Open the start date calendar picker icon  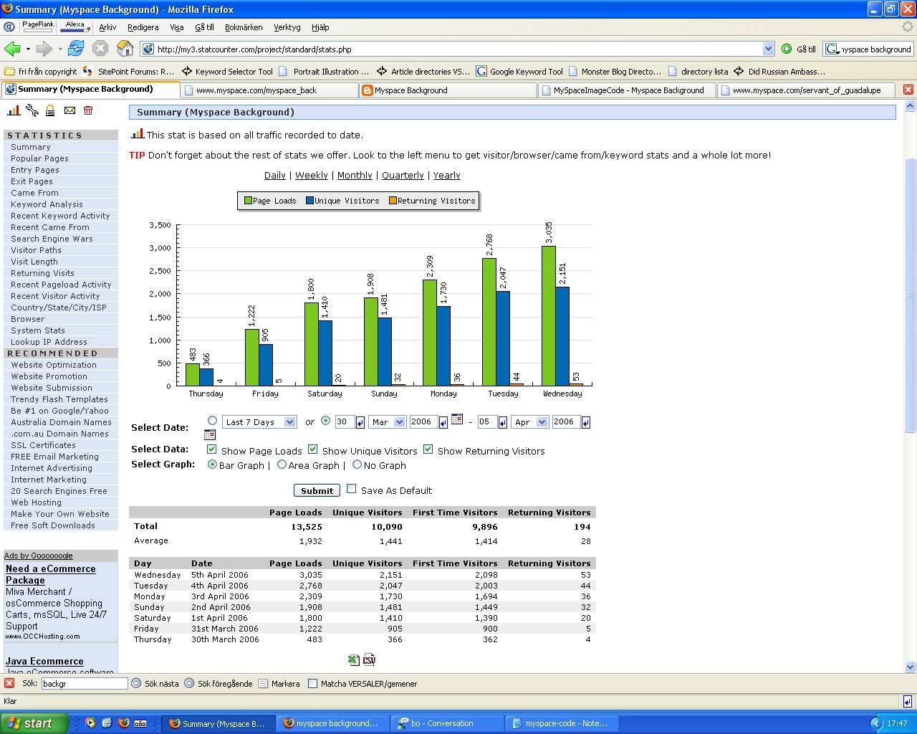coord(457,419)
